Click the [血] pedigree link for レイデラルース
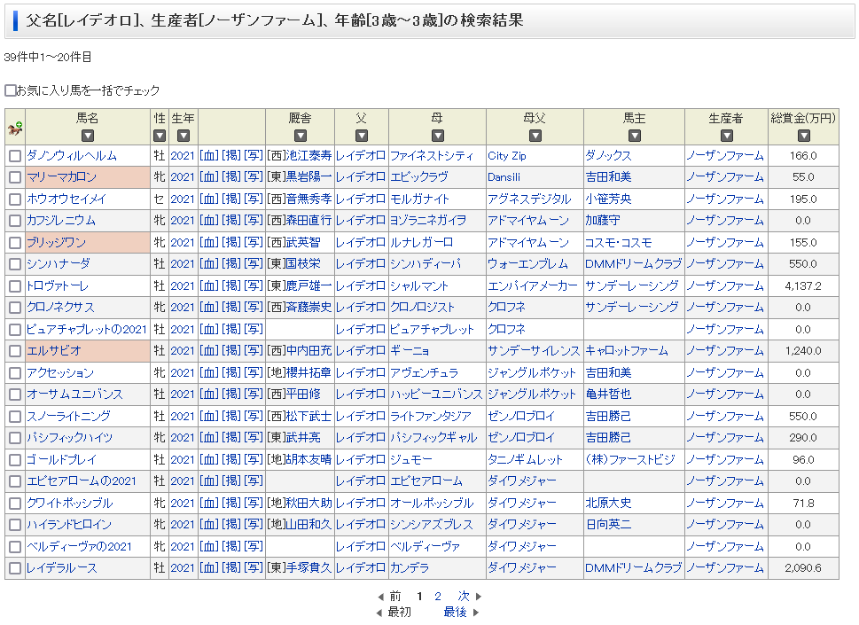The image size is (859, 625). (208, 568)
